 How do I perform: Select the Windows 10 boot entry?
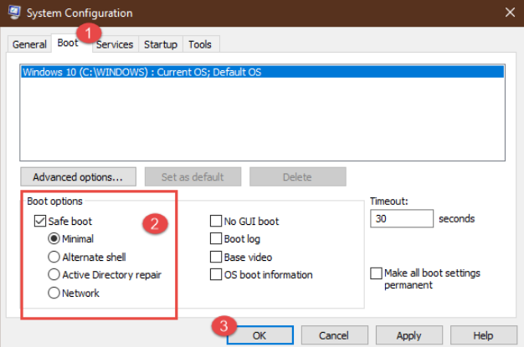[x=142, y=73]
